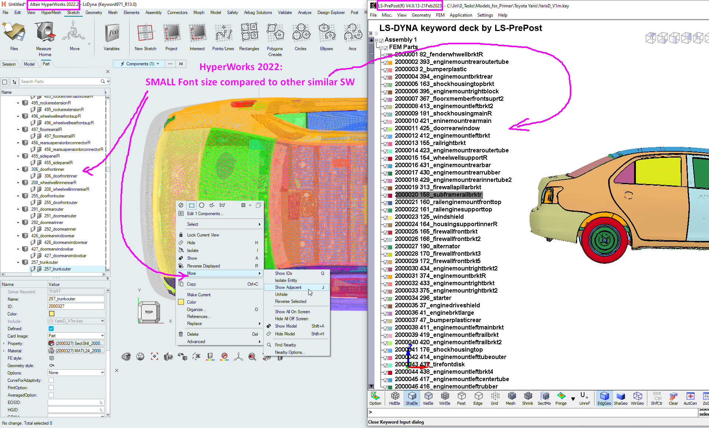Select Isolate from the context menu

(219, 251)
